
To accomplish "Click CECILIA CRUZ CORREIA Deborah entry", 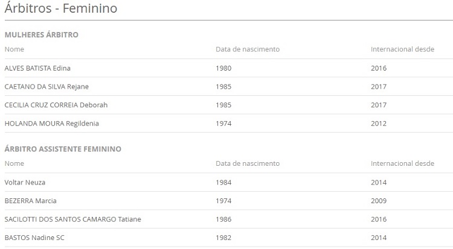I will (56, 105).
